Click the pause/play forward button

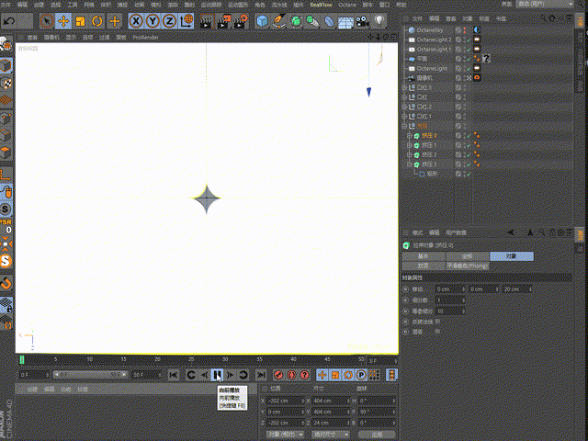click(x=217, y=375)
